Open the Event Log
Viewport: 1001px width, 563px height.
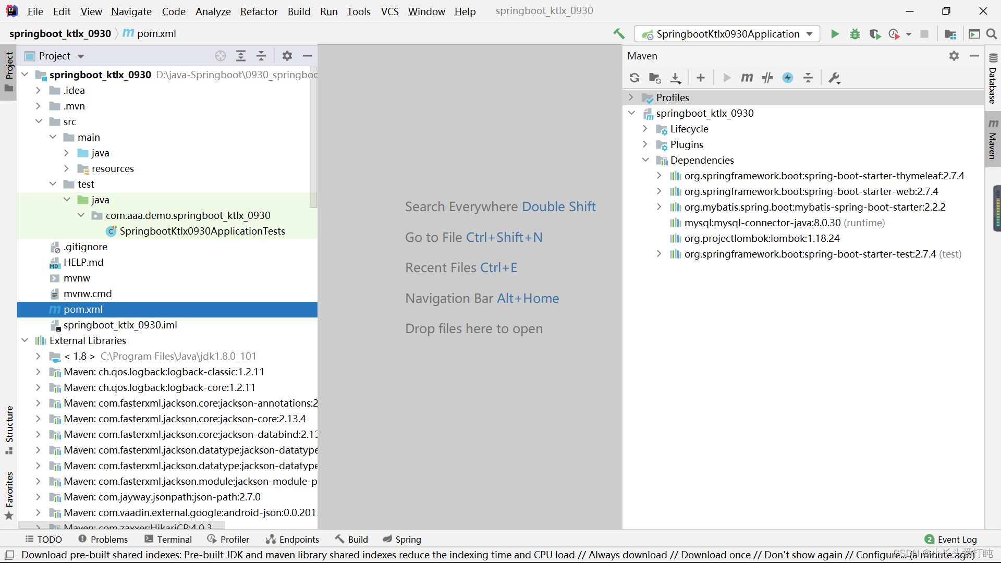tap(950, 539)
